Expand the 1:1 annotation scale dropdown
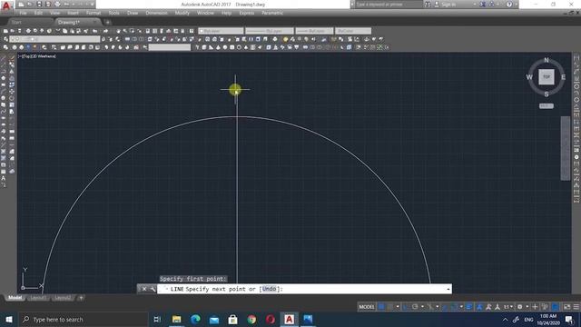This screenshot has height=327, width=581. (x=508, y=307)
